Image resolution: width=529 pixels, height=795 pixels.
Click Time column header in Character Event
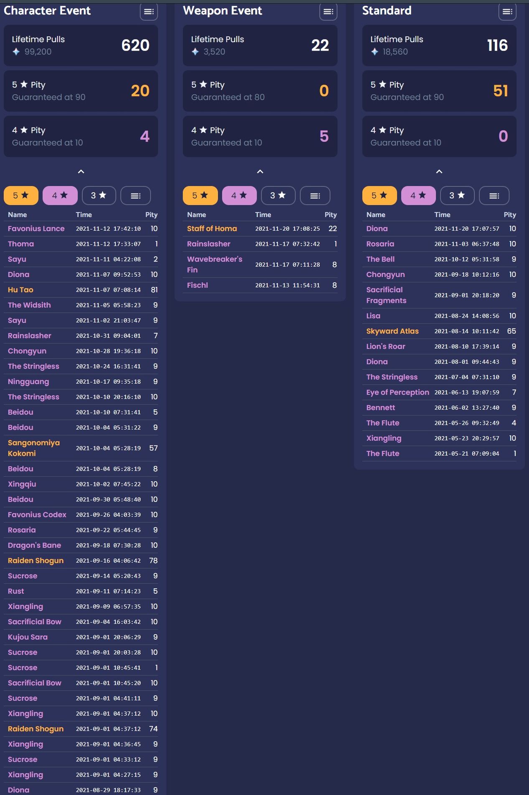84,215
